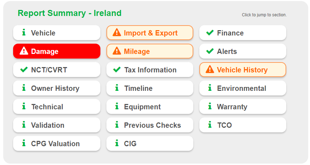Click the green checkmark beside Finance

210,33
